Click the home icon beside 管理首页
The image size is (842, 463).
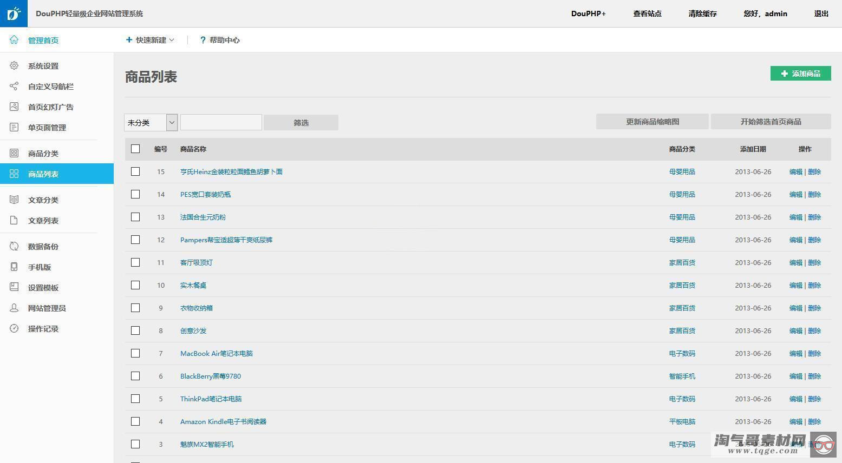click(14, 39)
